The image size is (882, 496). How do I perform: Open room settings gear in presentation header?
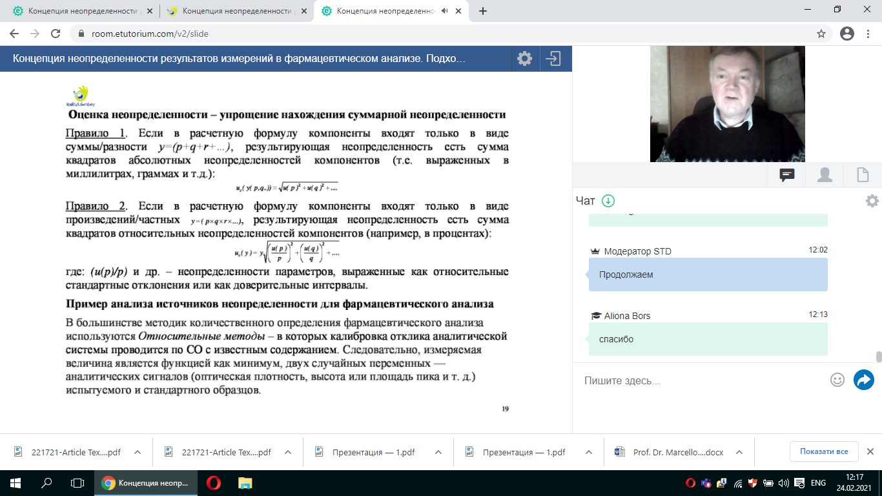click(524, 59)
